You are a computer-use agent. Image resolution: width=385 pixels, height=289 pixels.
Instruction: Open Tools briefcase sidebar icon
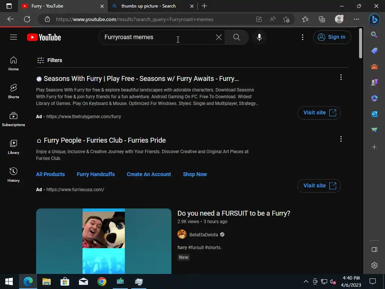(x=374, y=67)
